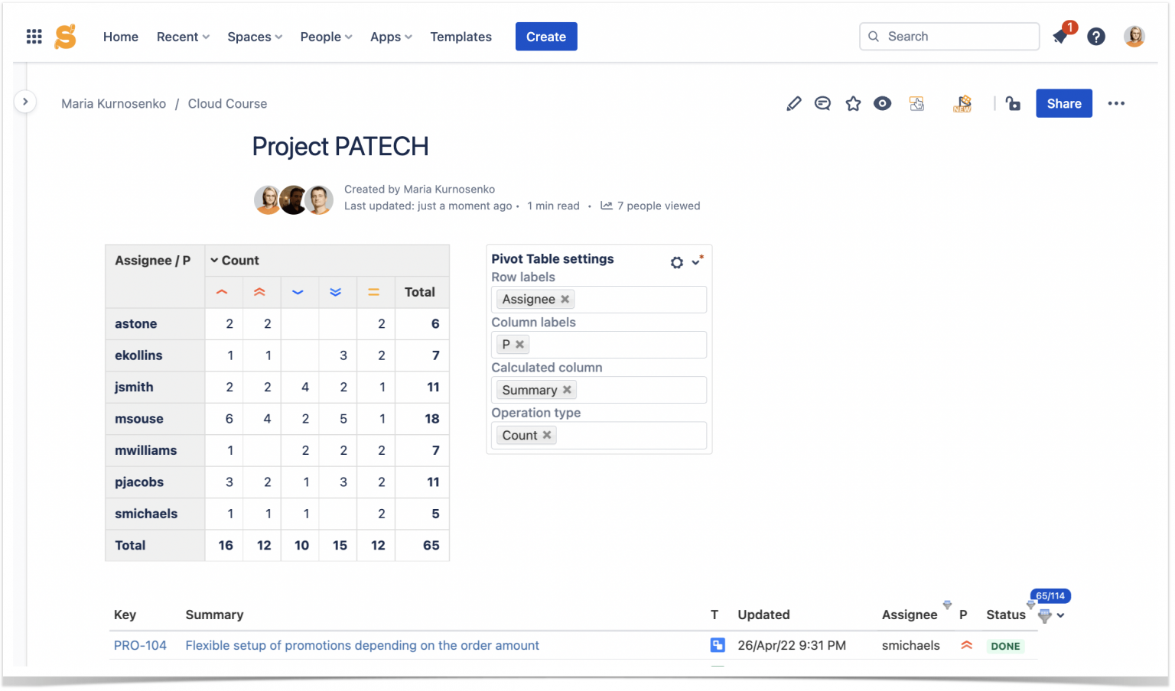Open pivot table settings via the gear icon
Image resolution: width=1175 pixels, height=691 pixels.
(676, 261)
